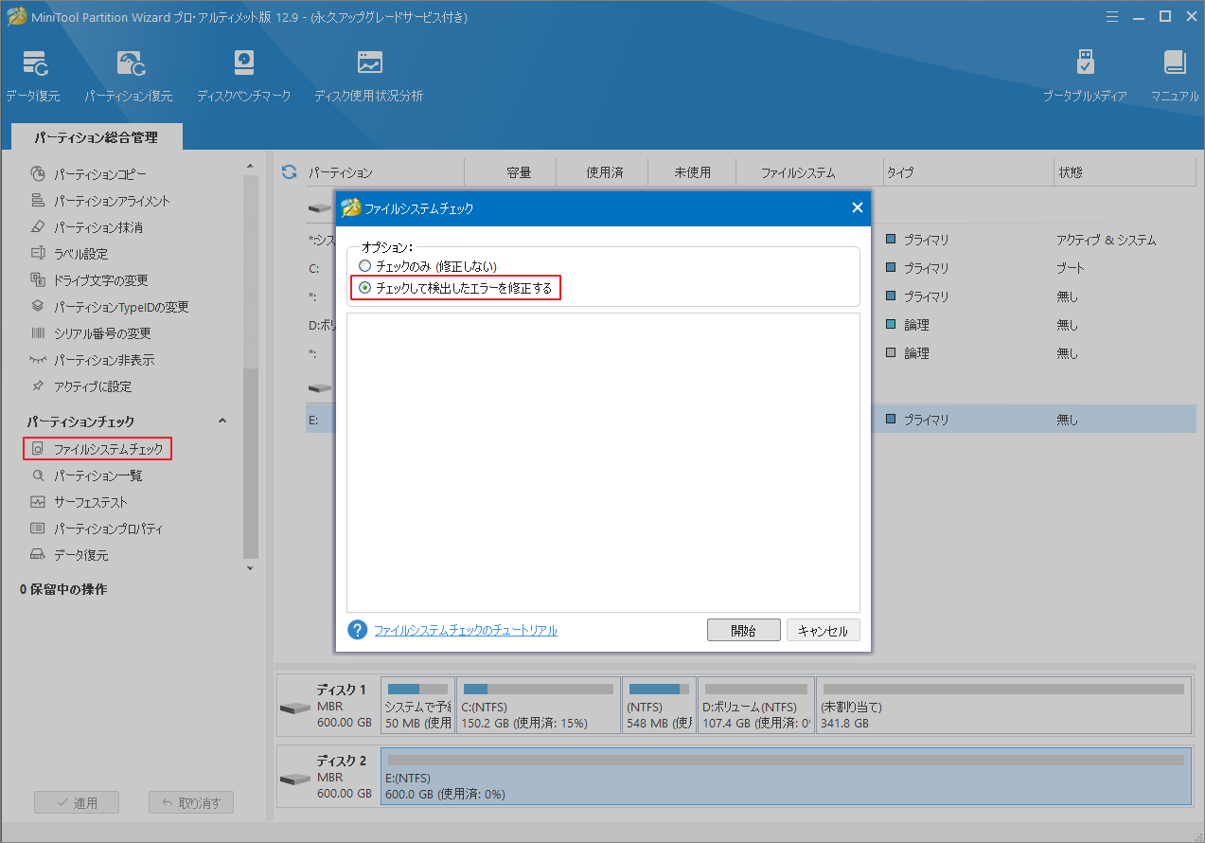
Task: Click the ブート status cell
Action: [1070, 268]
